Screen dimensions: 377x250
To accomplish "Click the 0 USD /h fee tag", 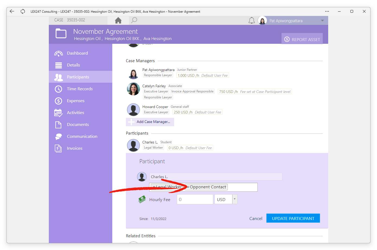I will (190, 148).
